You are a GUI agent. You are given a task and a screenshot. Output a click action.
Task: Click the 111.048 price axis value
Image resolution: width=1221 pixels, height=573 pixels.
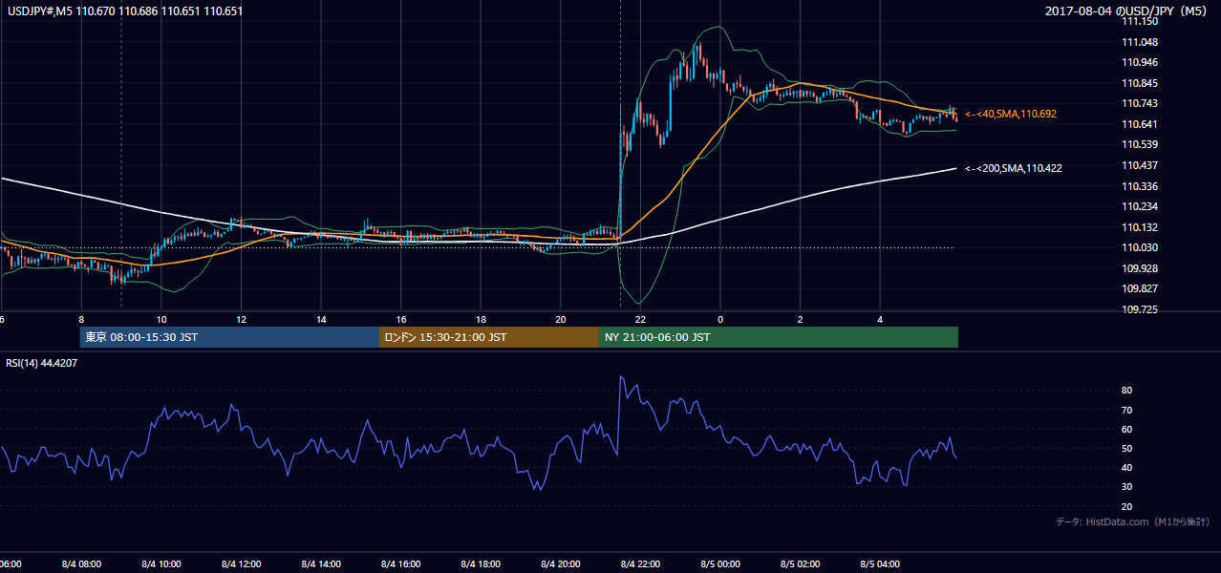click(1140, 43)
